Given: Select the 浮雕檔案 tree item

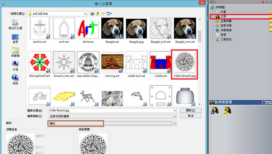Looking at the screenshot, I should [226, 30].
